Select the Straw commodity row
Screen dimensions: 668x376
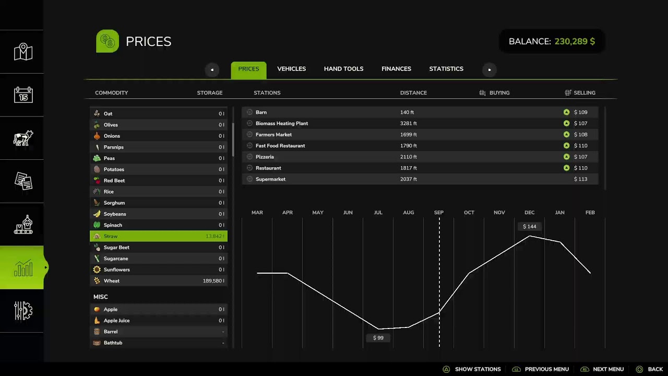pyautogui.click(x=159, y=236)
